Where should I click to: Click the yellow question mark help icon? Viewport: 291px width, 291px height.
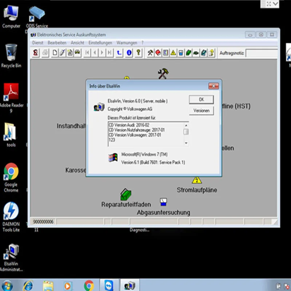139,53
